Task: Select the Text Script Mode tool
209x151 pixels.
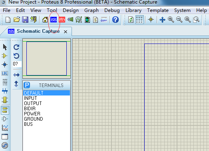Action: click(x=5, y=82)
